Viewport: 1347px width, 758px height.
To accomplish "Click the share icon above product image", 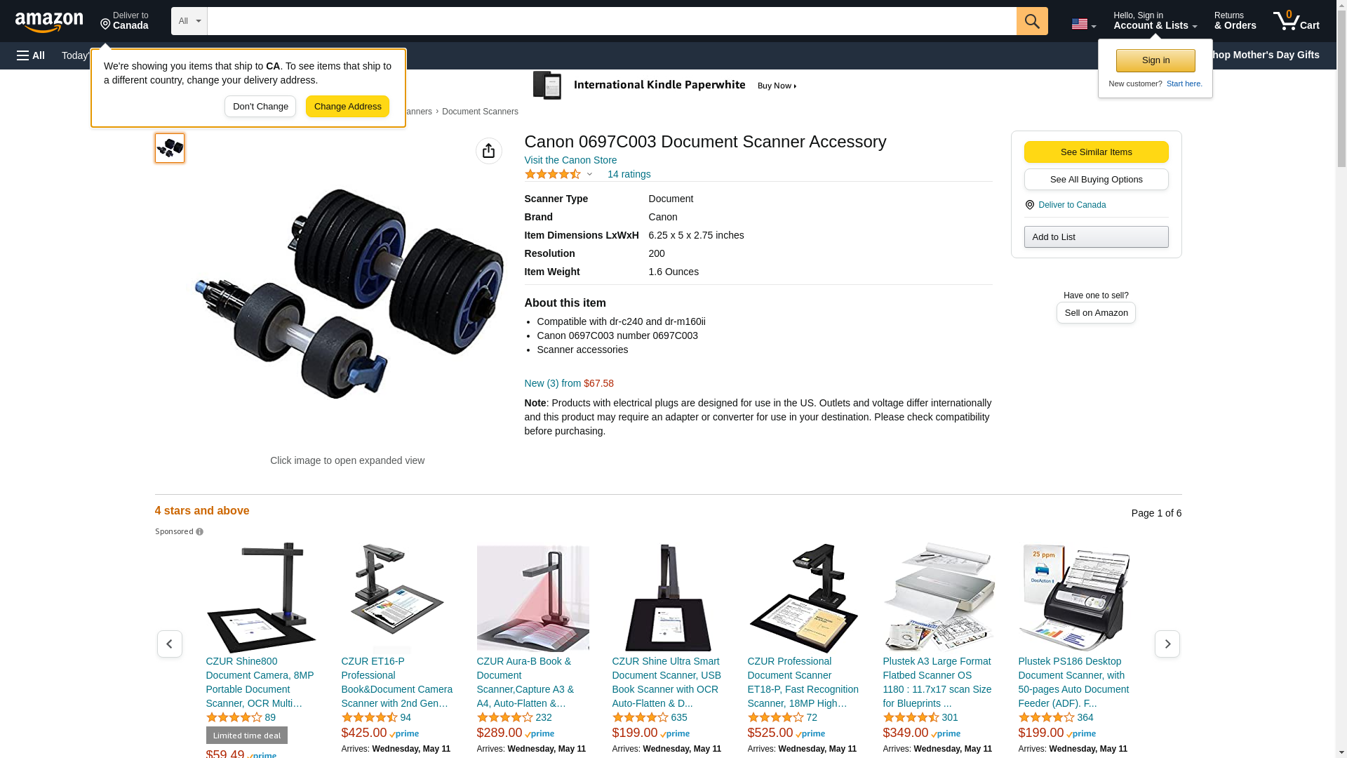I will (x=488, y=151).
